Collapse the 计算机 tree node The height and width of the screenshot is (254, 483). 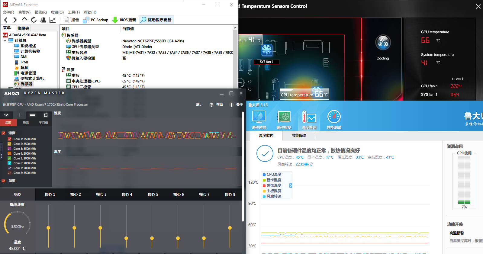pyautogui.click(x=5, y=40)
